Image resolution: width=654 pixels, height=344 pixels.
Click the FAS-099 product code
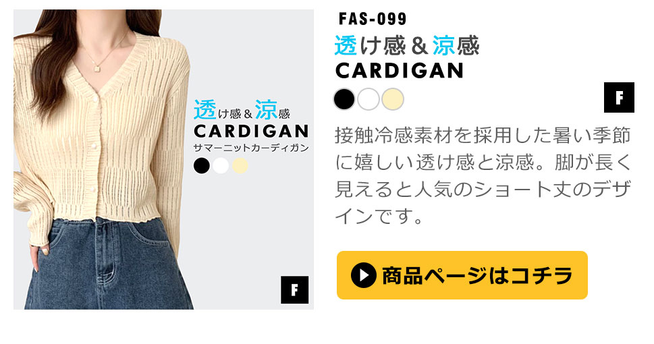(373, 19)
